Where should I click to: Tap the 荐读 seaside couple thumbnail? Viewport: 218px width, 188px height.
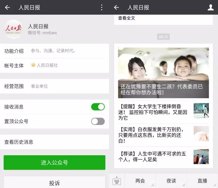pos(201,156)
